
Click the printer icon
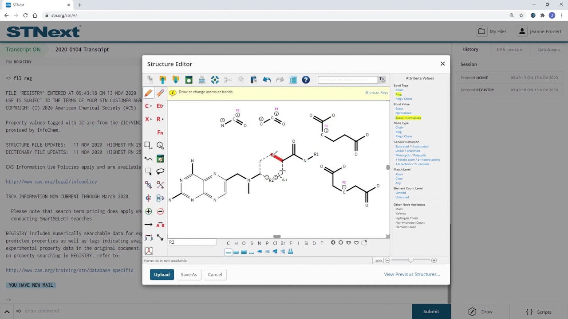point(202,80)
